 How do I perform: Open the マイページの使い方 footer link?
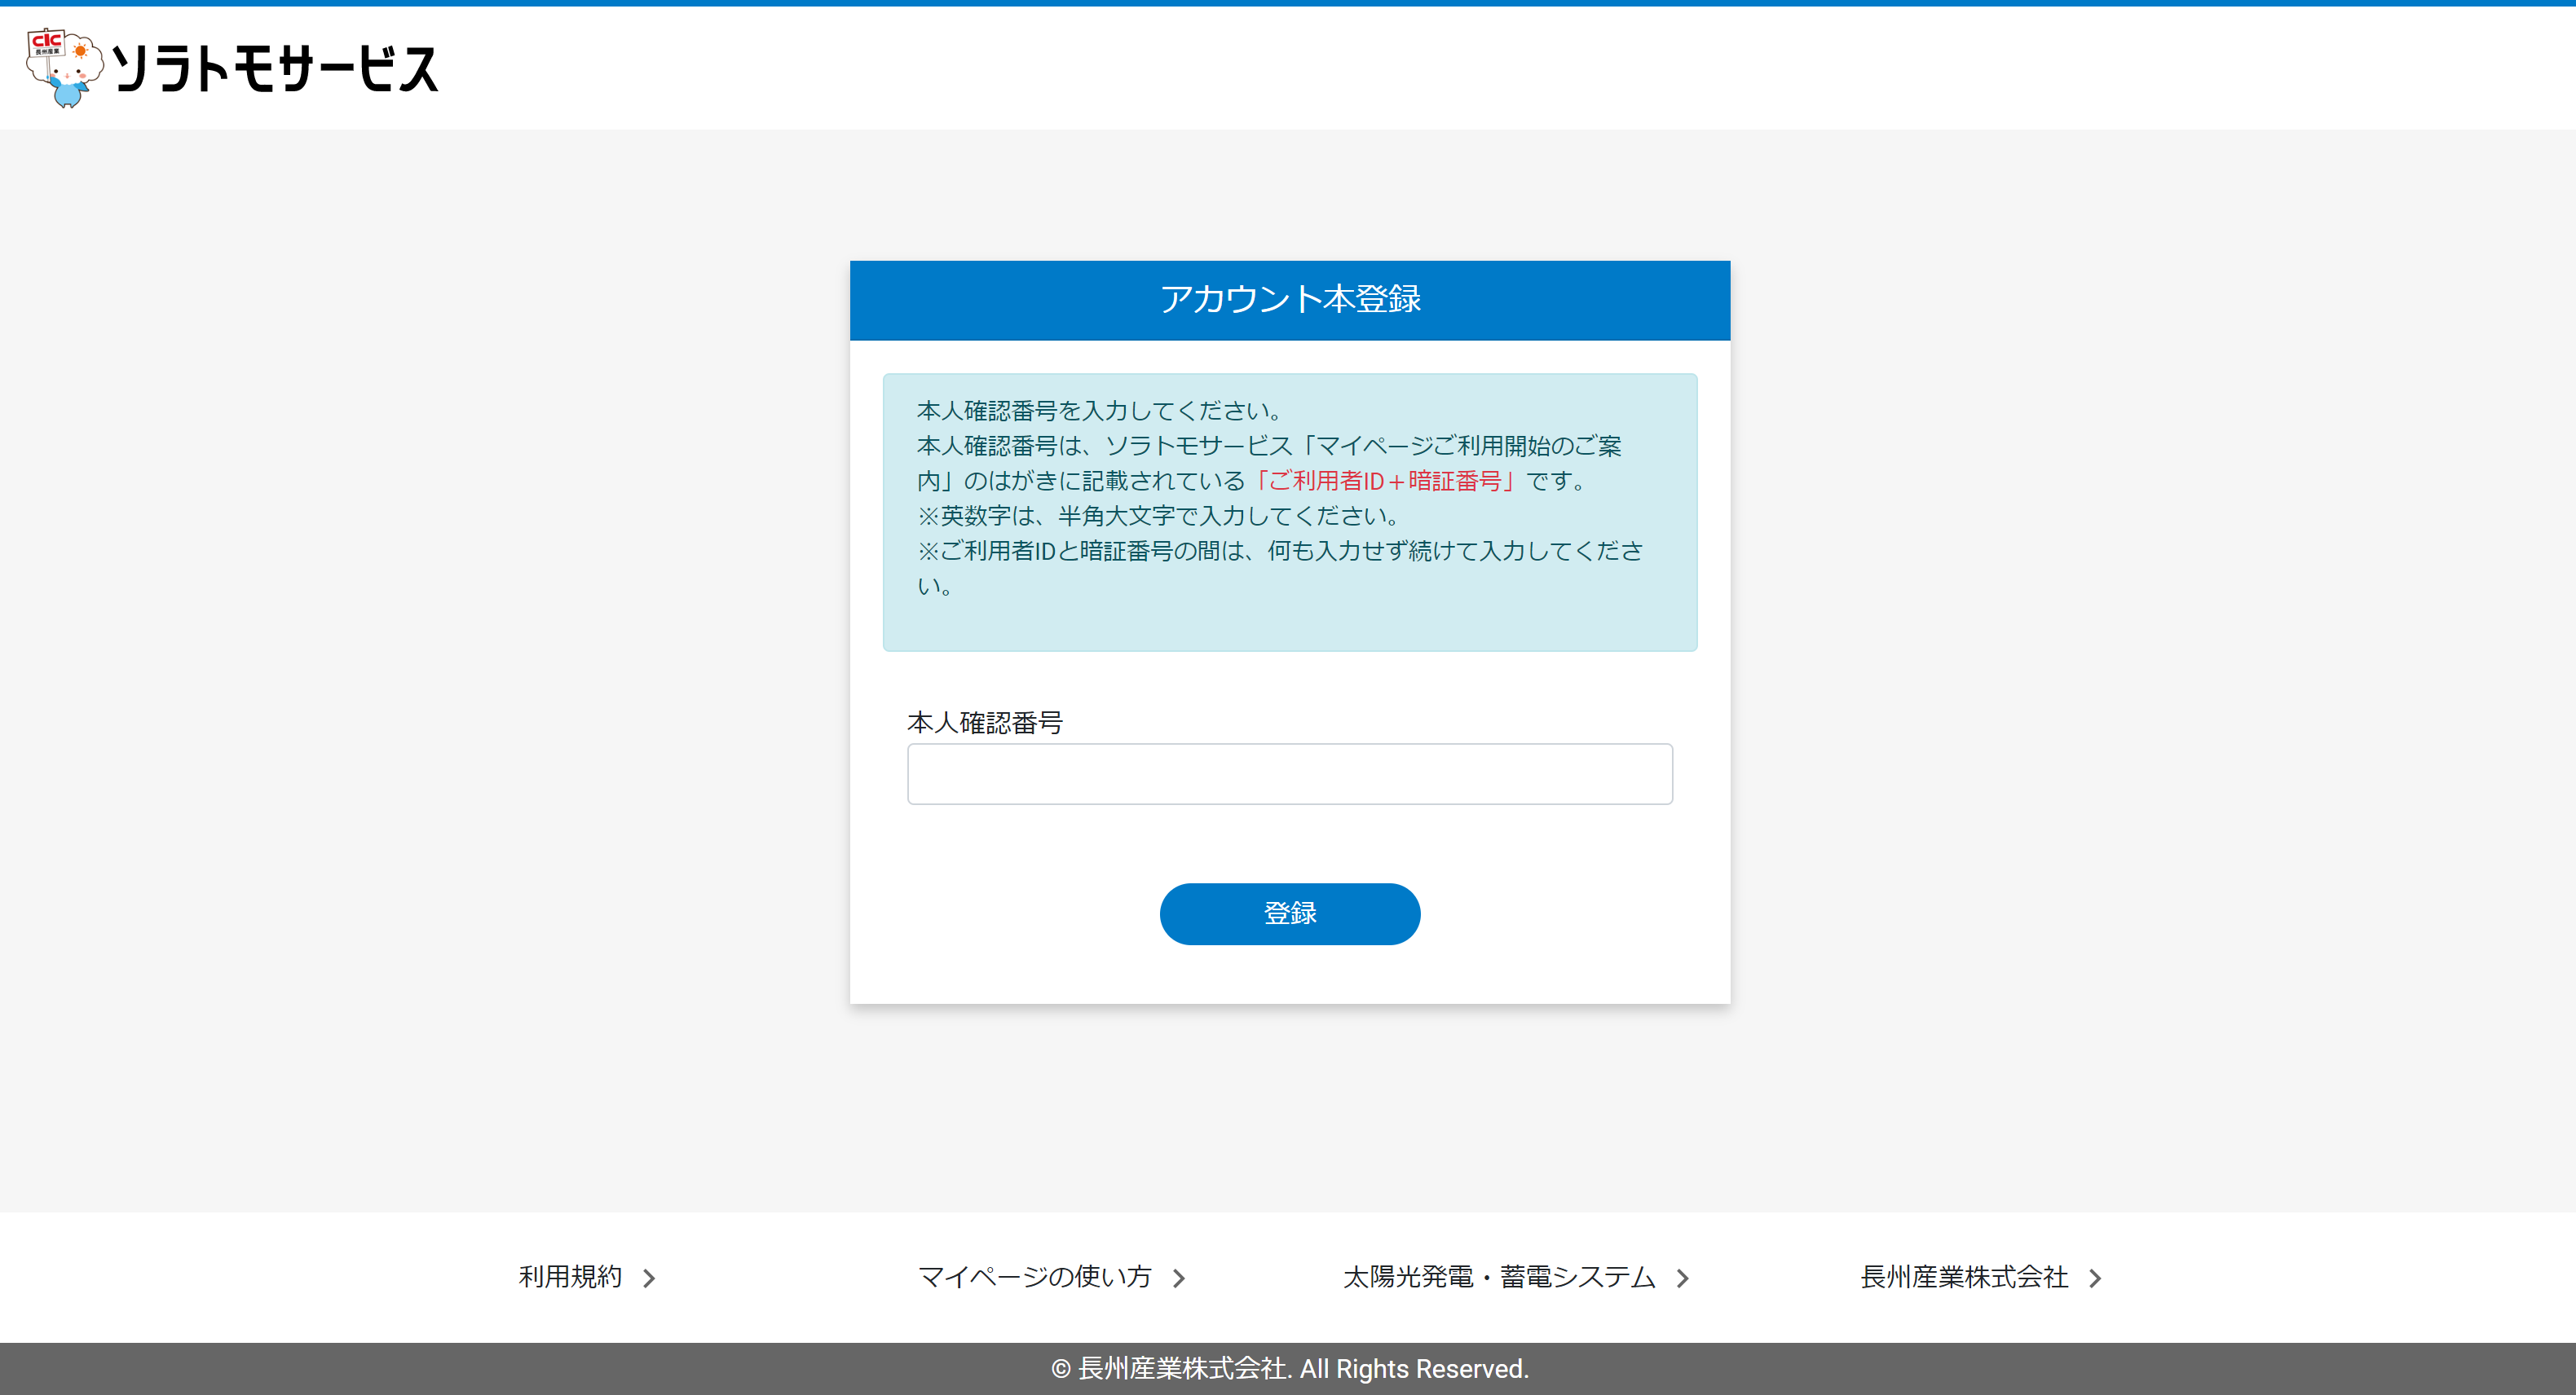[1051, 1276]
